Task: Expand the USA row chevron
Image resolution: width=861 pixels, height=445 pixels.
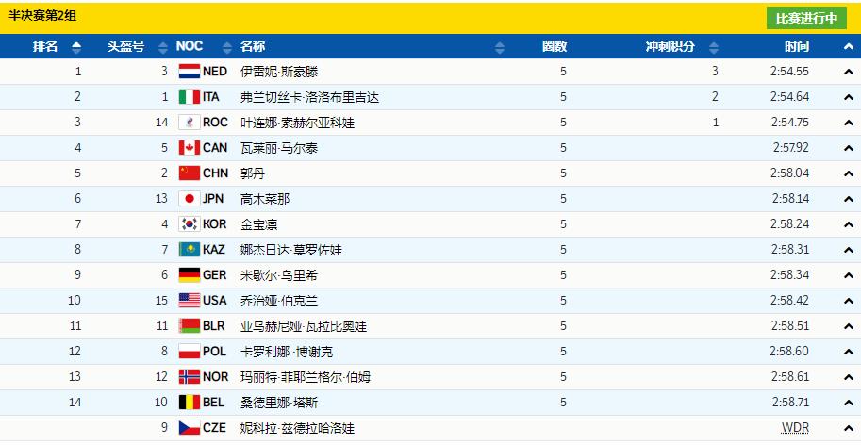Action: [849, 301]
